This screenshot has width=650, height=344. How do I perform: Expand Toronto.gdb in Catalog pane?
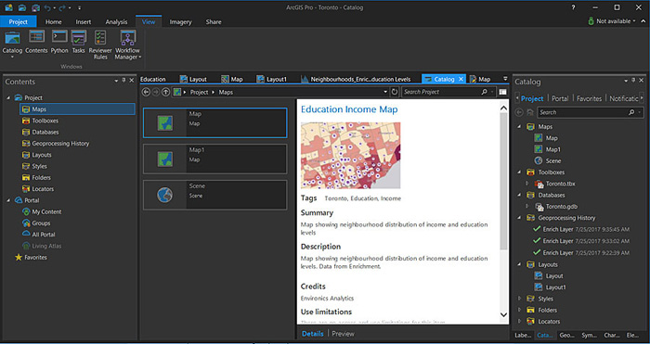[527, 206]
